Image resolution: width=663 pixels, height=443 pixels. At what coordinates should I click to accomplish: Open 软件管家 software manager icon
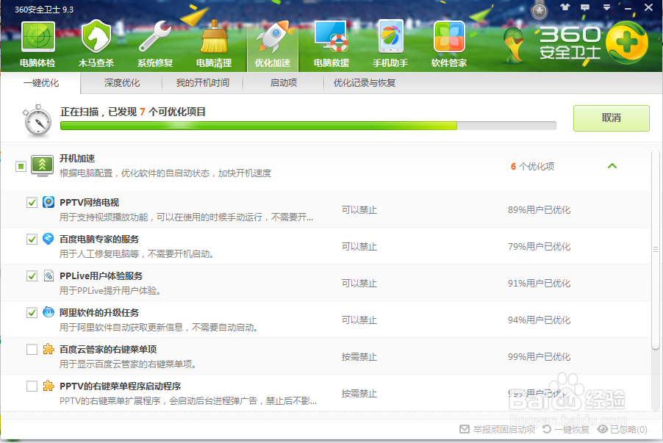tap(448, 44)
